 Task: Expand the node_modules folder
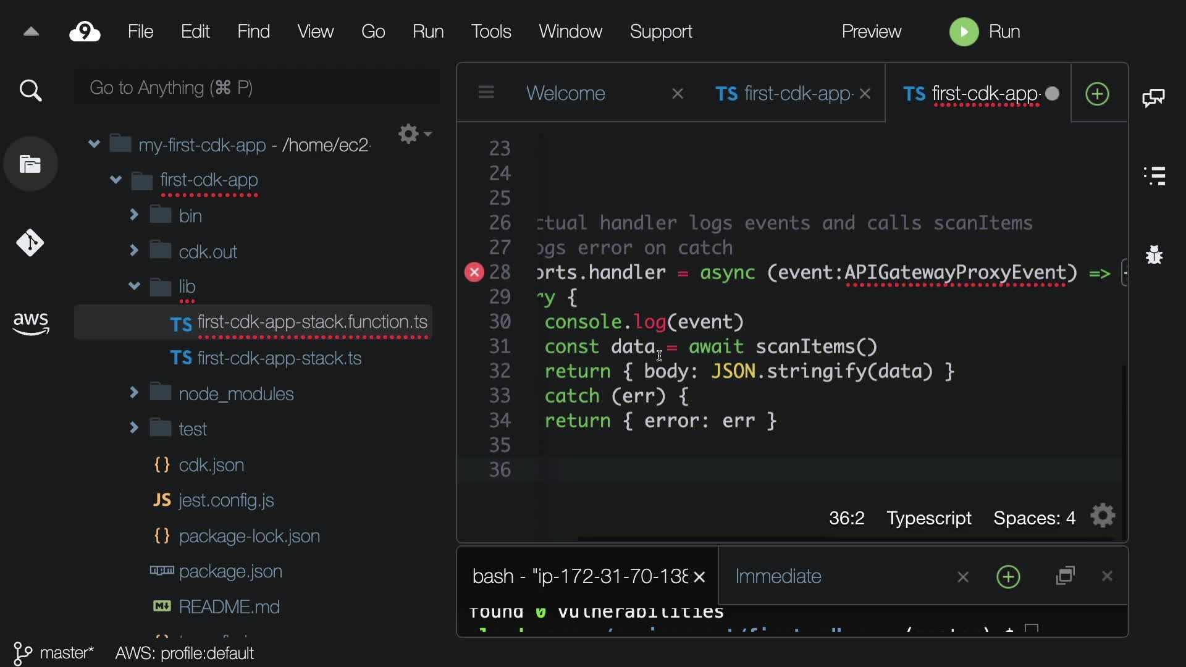134,393
